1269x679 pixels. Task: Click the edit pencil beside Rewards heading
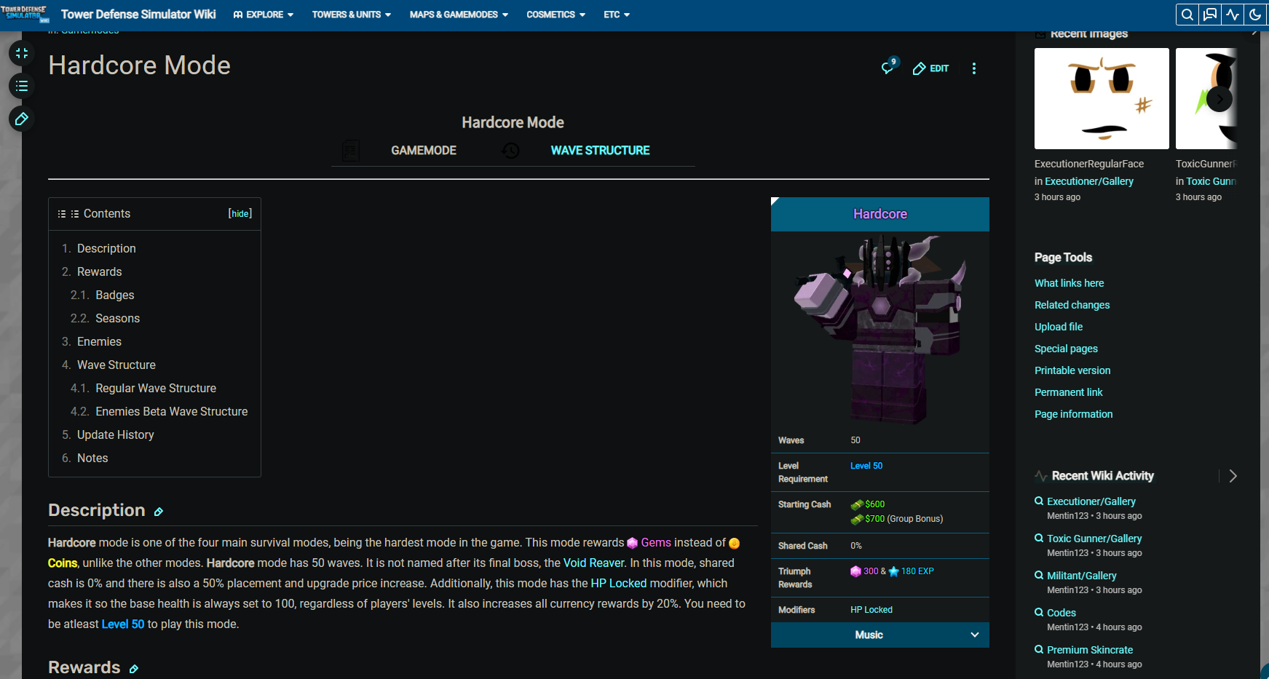click(x=134, y=669)
